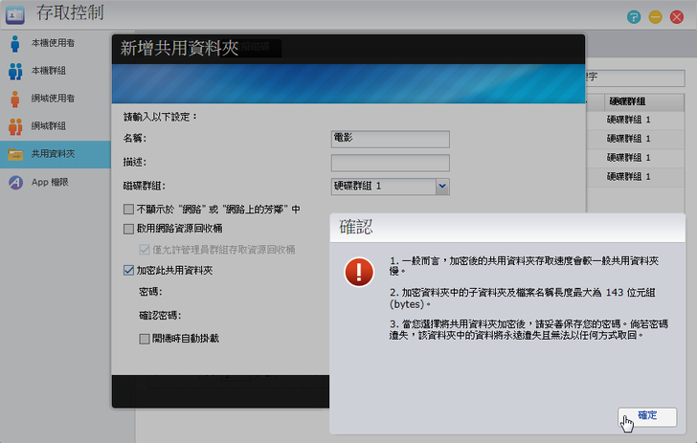The width and height of the screenshot is (697, 443).
Task: Click the 存取控制 app icon in title bar
Action: coord(15,14)
